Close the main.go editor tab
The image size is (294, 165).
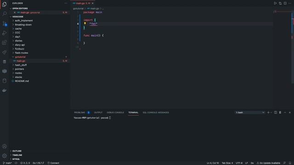[x=93, y=3]
